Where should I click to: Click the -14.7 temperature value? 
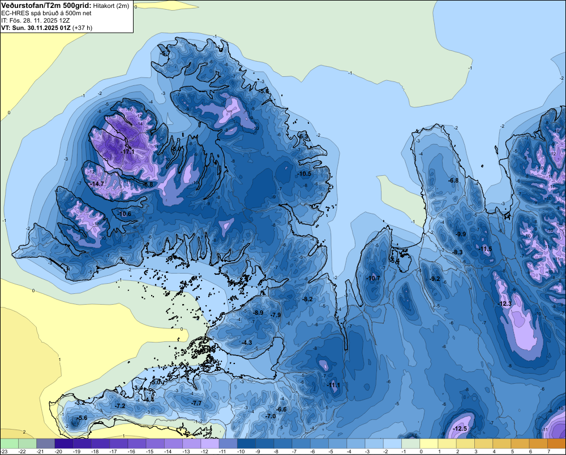tap(97, 184)
